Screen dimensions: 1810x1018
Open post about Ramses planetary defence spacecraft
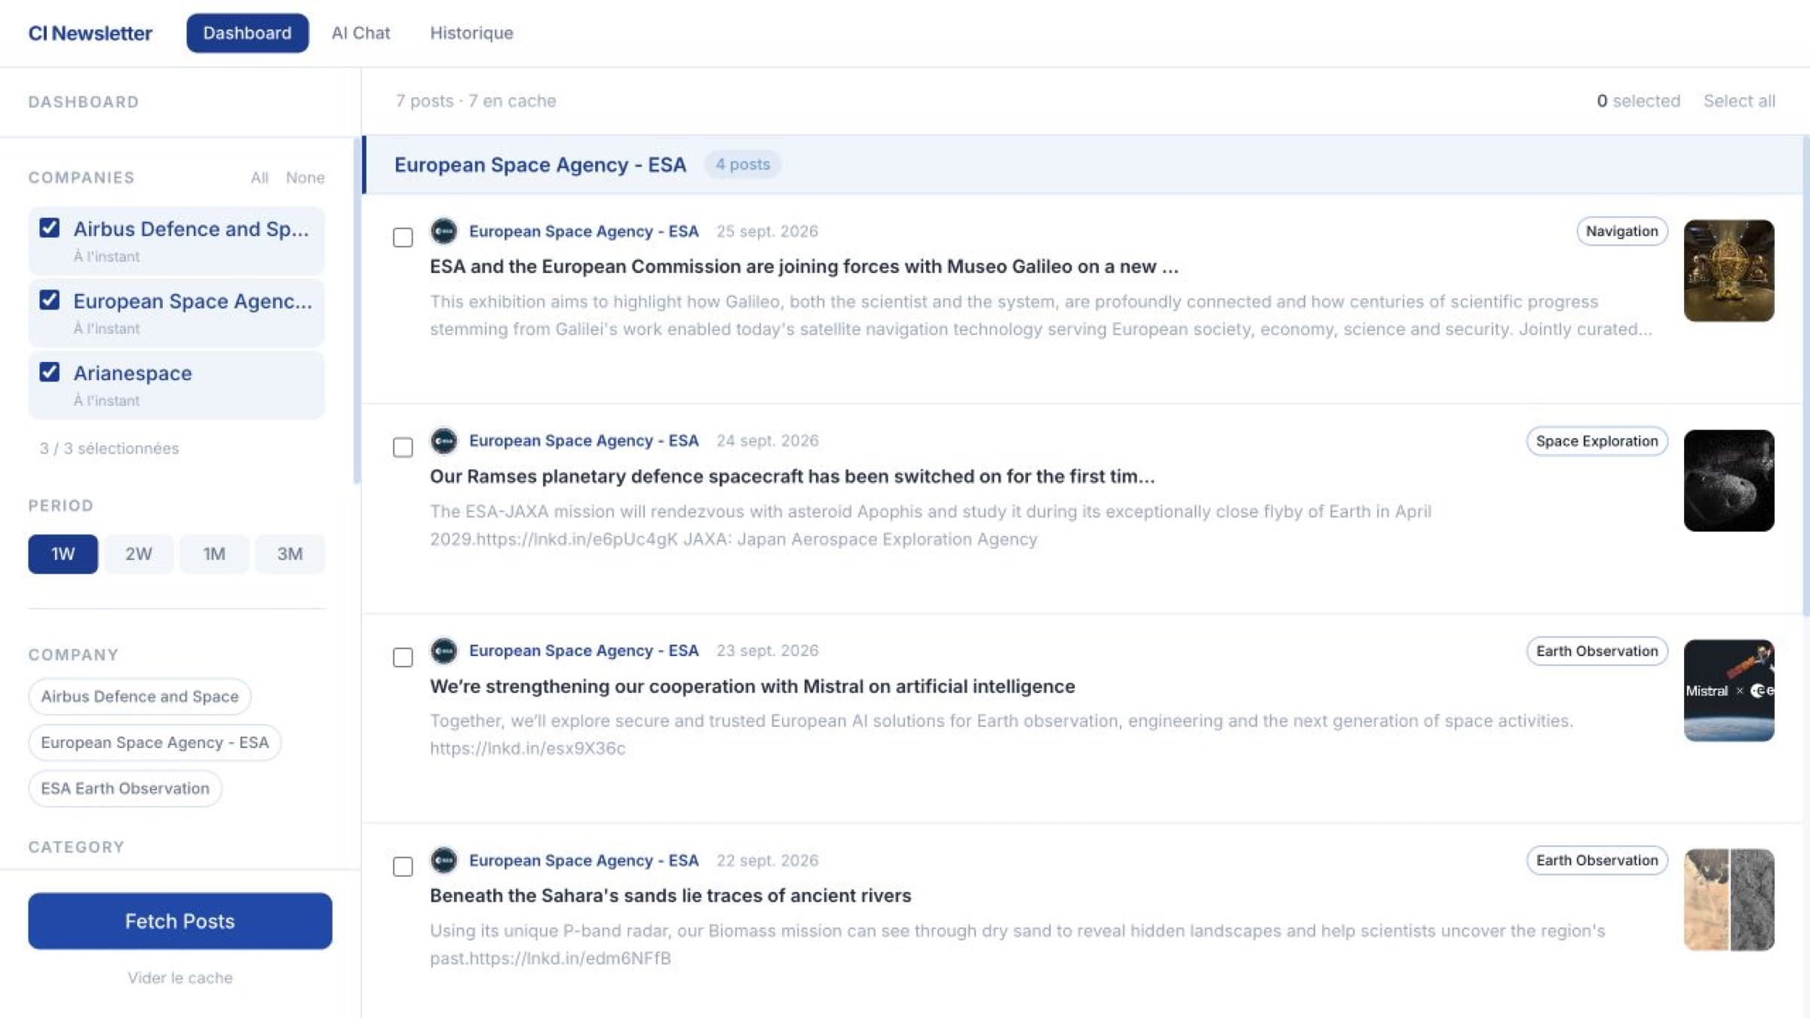point(792,476)
